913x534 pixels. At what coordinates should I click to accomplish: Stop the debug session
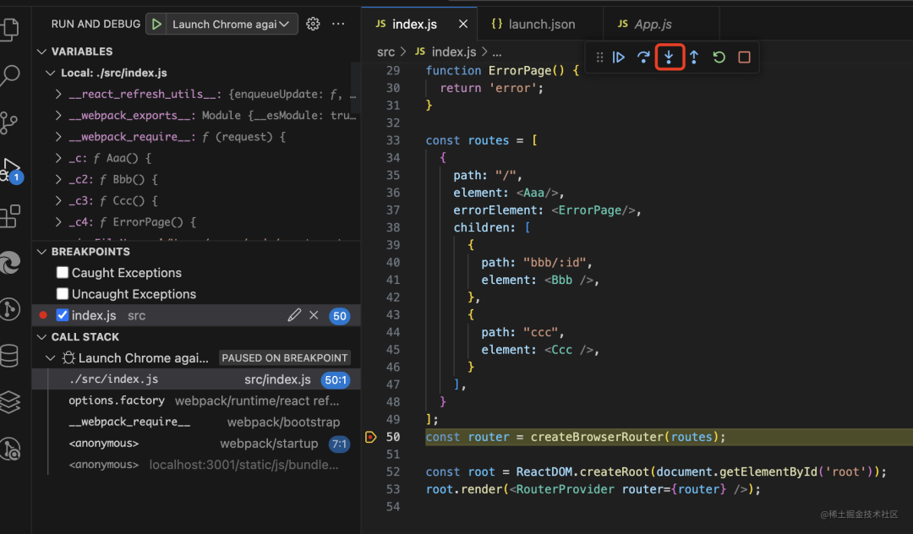coord(744,57)
